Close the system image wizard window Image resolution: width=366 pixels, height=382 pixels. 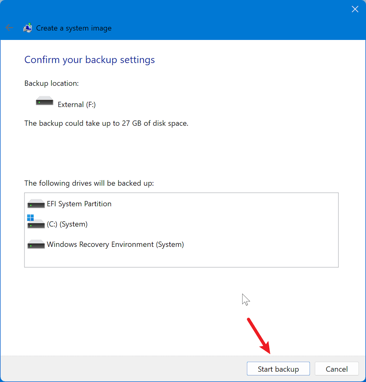(355, 9)
